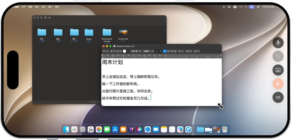The image size is (291, 140).
Task: Open System Settings from the Dock
Action: (x=83, y=130)
